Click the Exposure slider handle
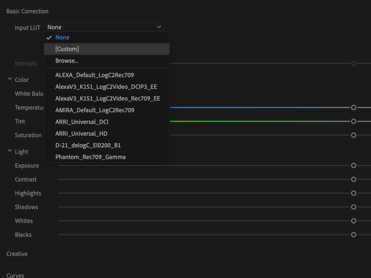 pyautogui.click(x=353, y=165)
